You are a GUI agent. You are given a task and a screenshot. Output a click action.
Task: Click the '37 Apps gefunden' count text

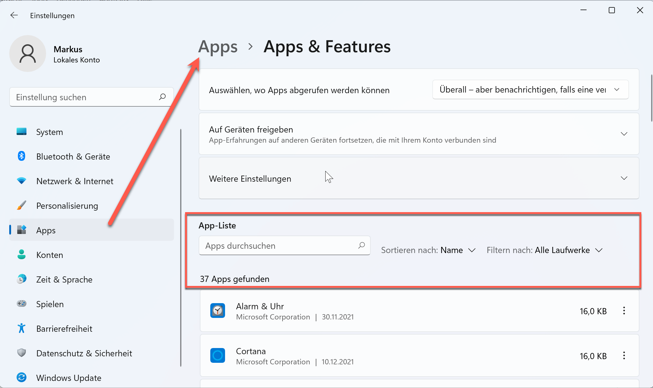point(235,279)
